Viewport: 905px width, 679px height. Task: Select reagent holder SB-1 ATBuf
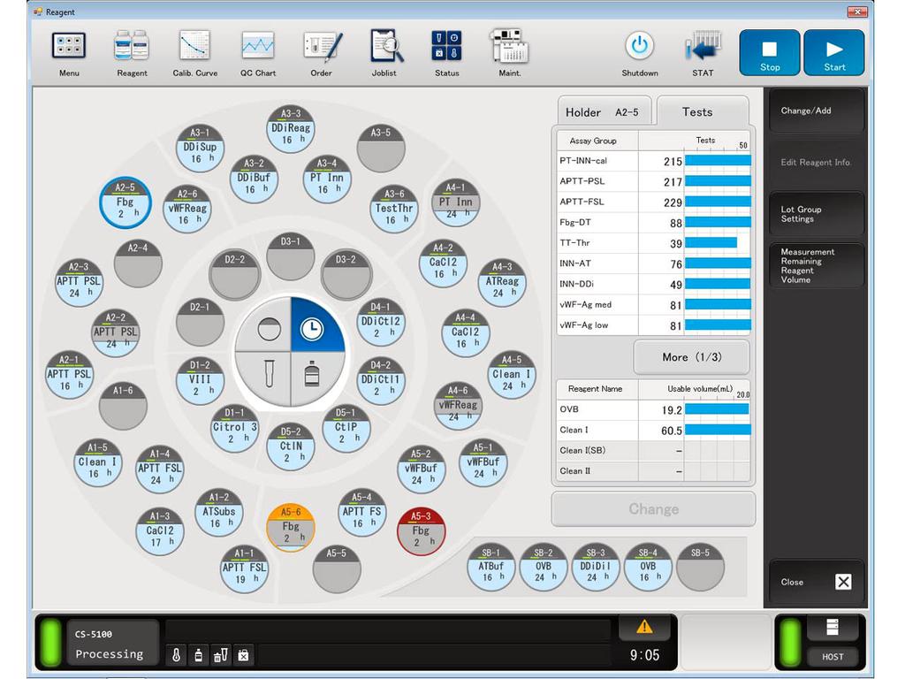pyautogui.click(x=491, y=567)
